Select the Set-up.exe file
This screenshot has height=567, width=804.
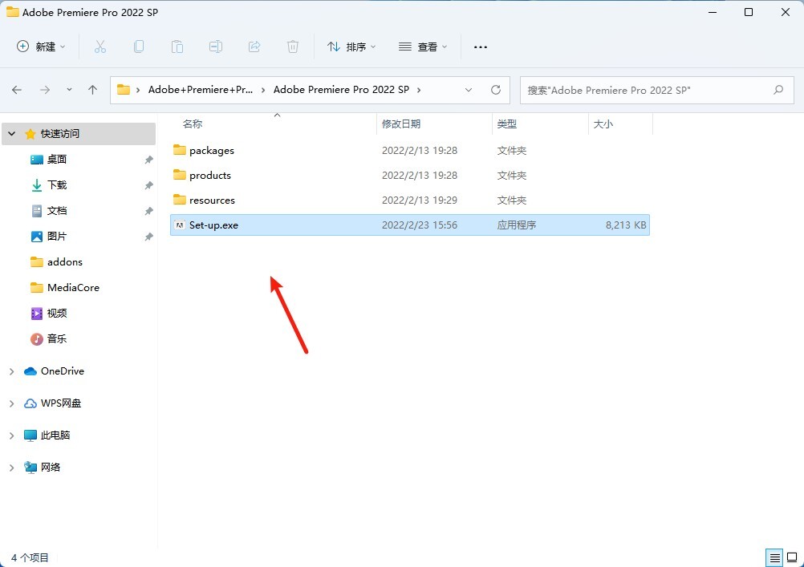pos(410,225)
